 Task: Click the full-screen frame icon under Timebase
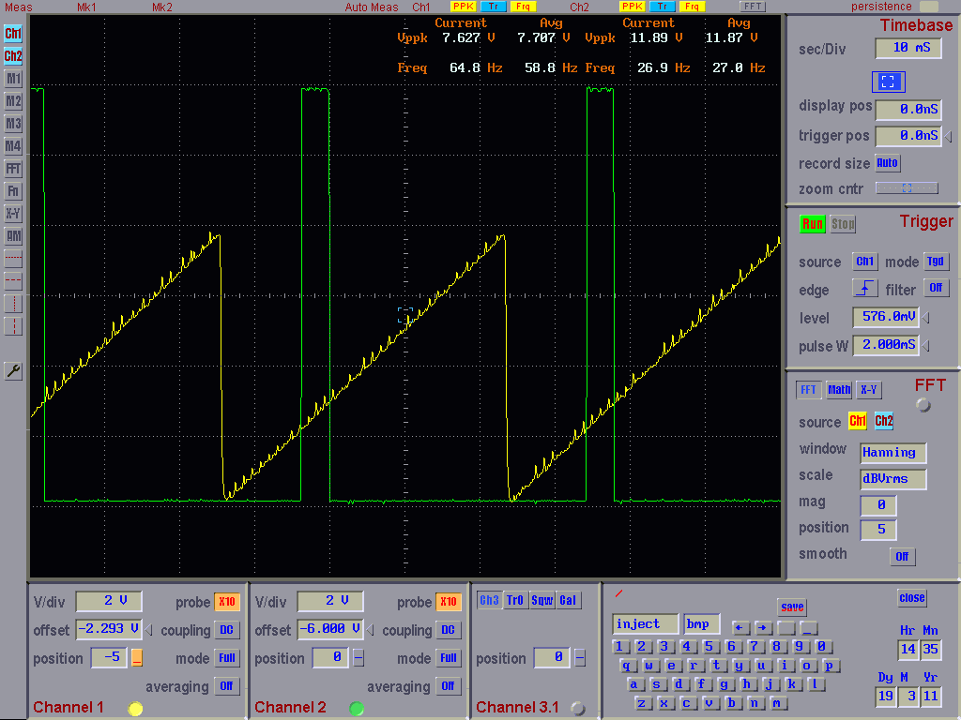(x=888, y=82)
